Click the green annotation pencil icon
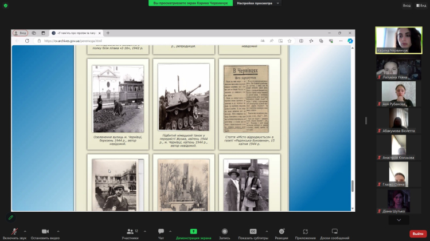This screenshot has height=241, width=430. [x=10, y=218]
